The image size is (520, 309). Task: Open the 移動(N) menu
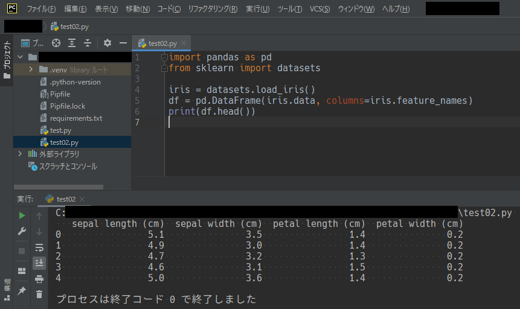138,9
